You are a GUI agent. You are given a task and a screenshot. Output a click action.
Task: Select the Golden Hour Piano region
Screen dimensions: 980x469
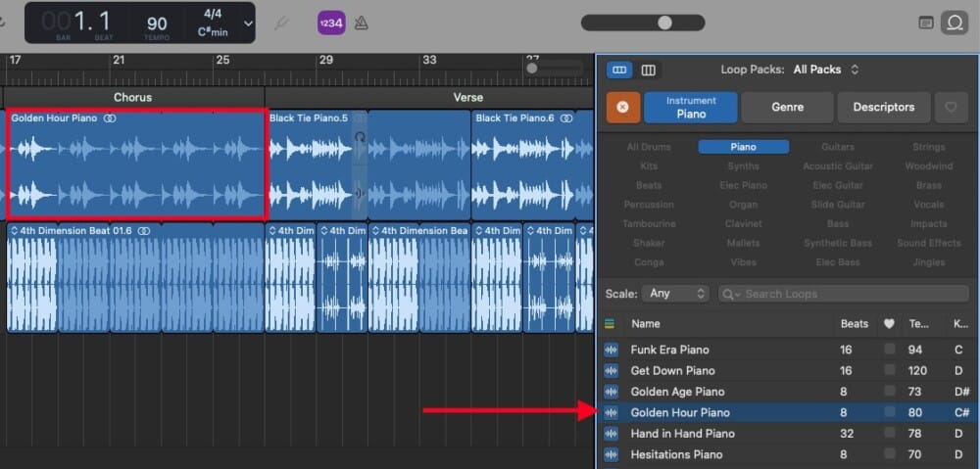tap(136, 164)
